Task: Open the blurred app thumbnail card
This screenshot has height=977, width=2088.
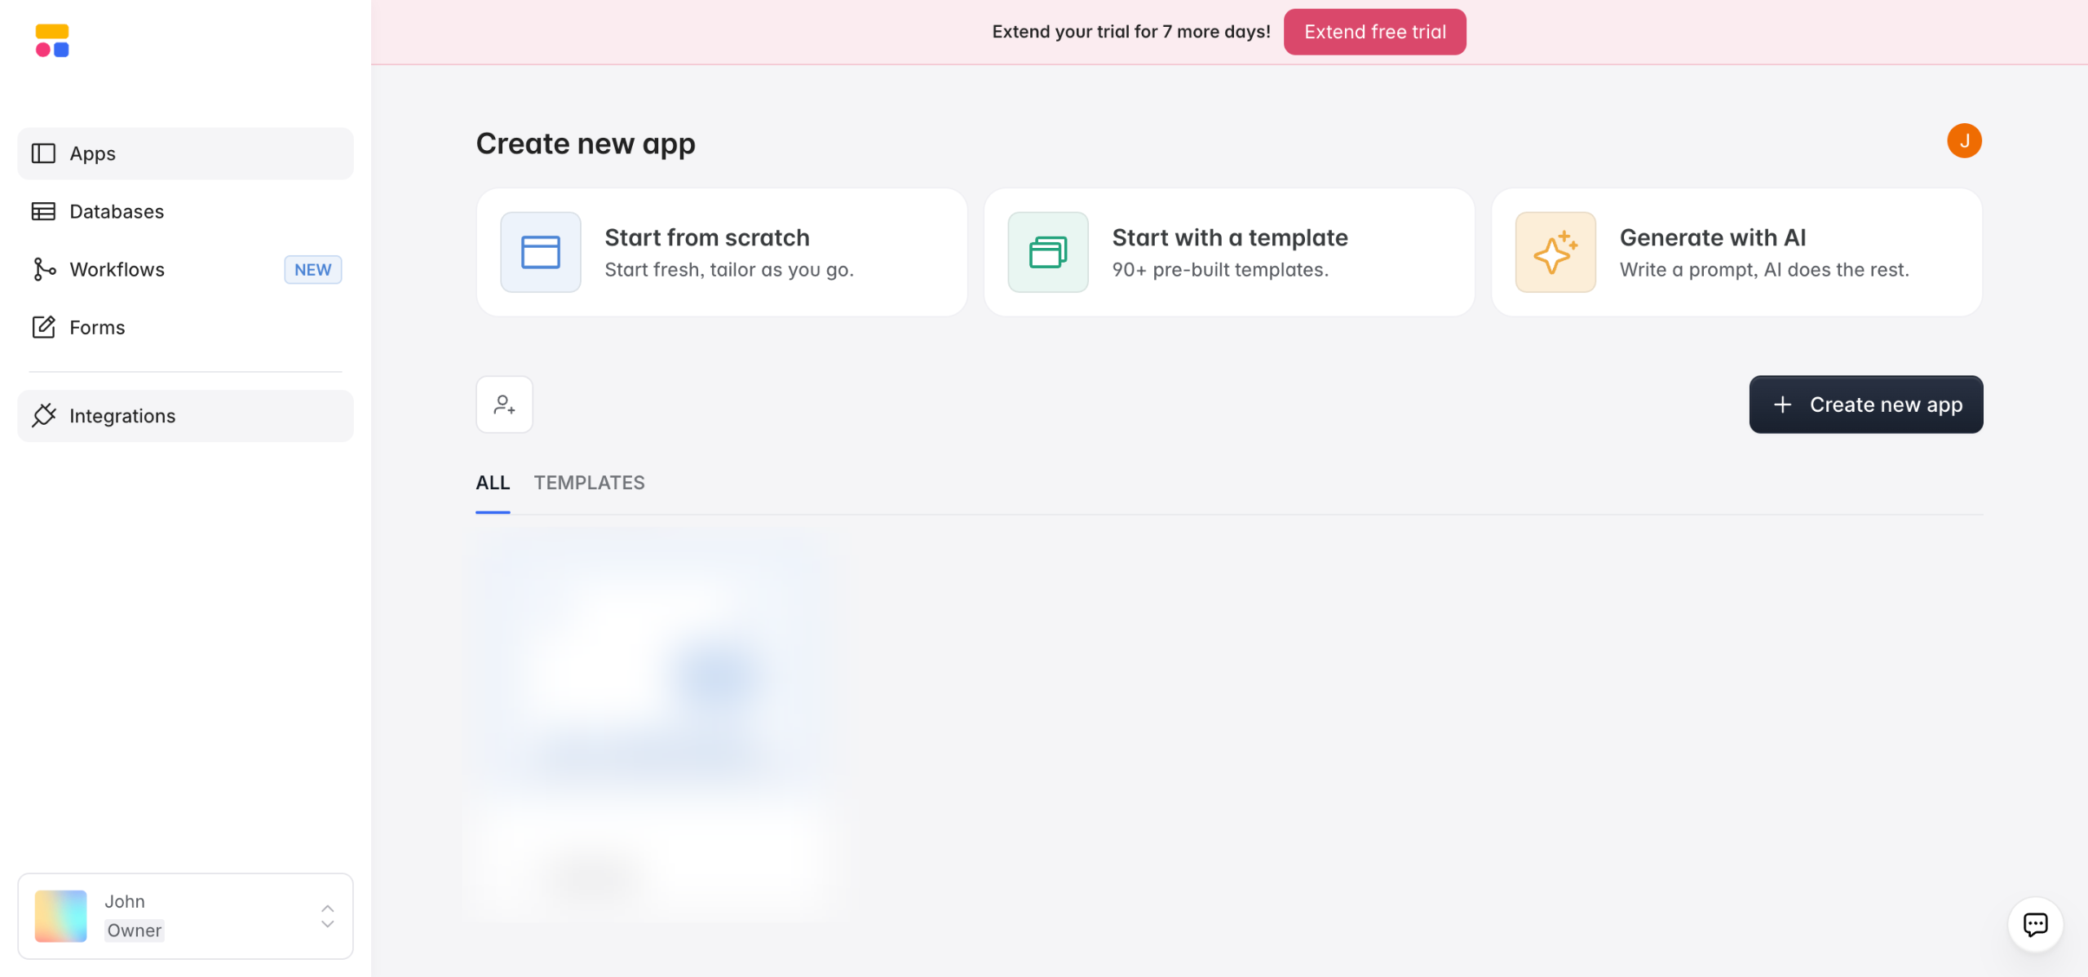Action: coord(652,718)
